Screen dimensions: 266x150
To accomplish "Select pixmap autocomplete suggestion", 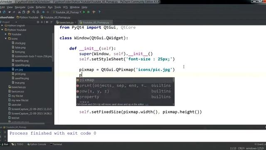I will (125, 80).
